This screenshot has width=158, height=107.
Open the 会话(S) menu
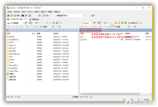tap(37, 12)
